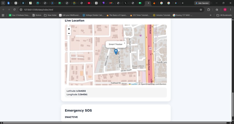Screen dimensions: 234x124
Task: Click the INACTIVE SOS status text
Action: (71, 117)
